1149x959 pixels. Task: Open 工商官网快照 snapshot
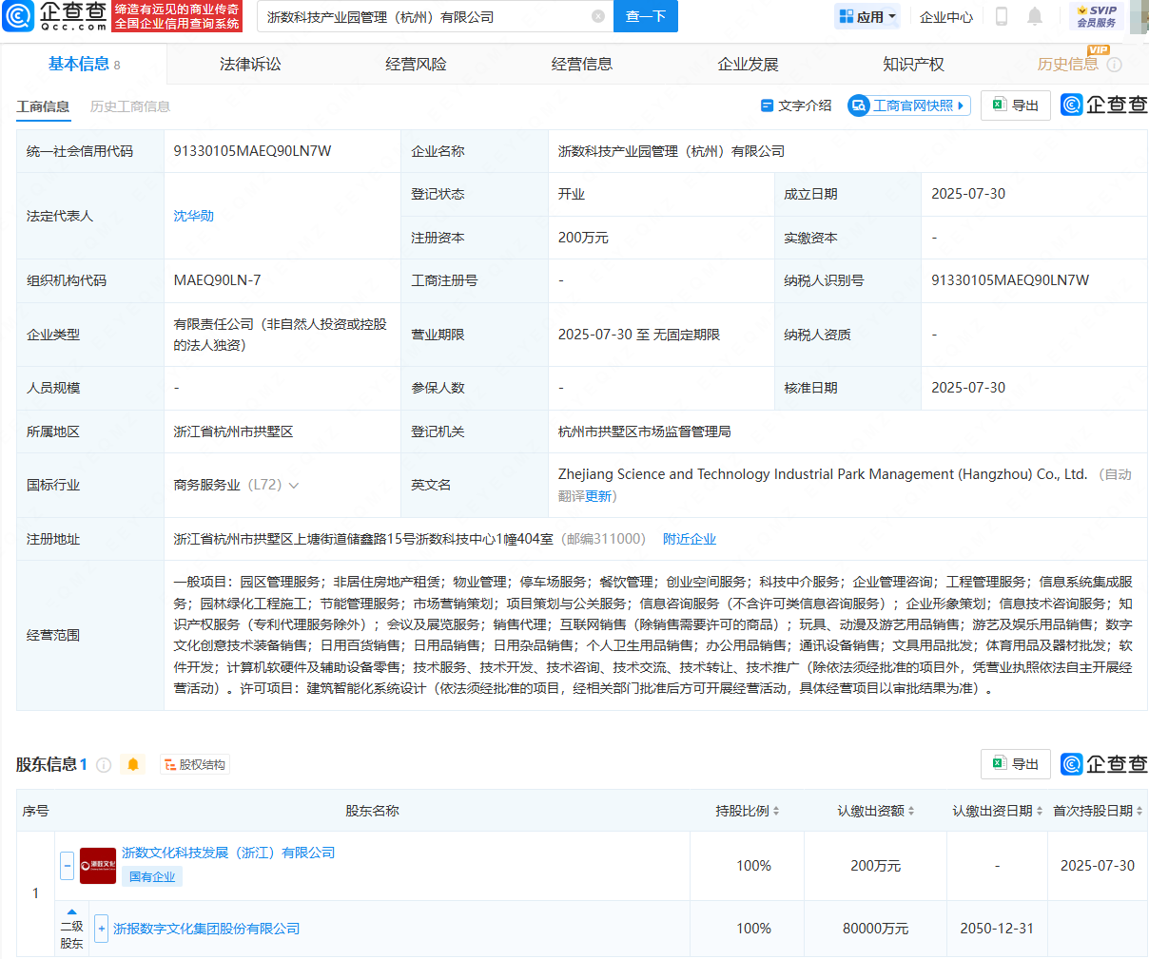click(x=909, y=105)
